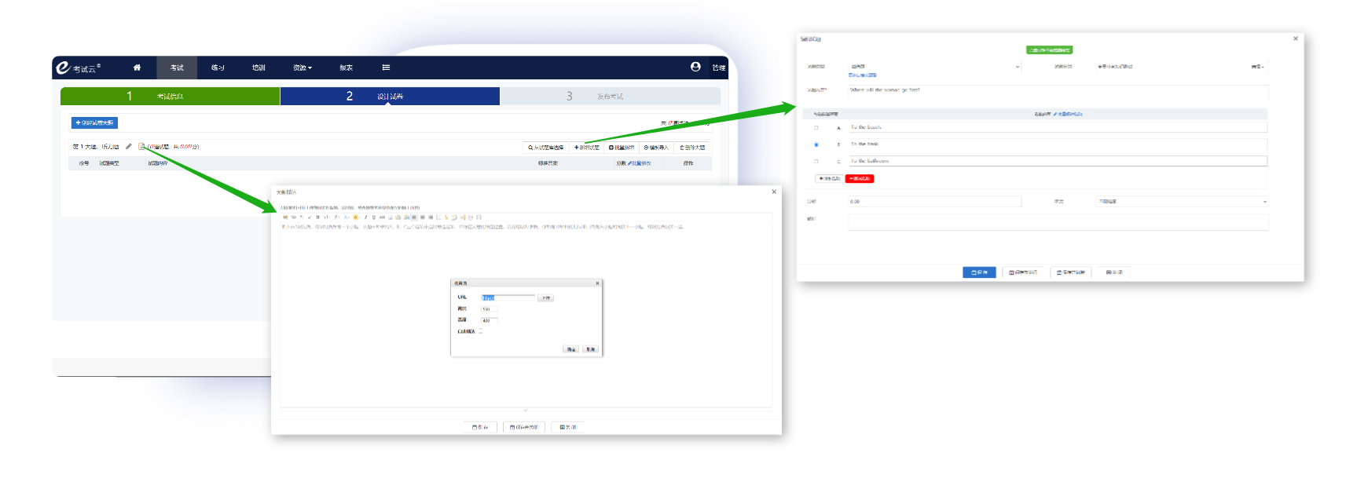The image size is (1357, 482).
Task: Switch to the 练习 menu item
Action: click(x=218, y=68)
